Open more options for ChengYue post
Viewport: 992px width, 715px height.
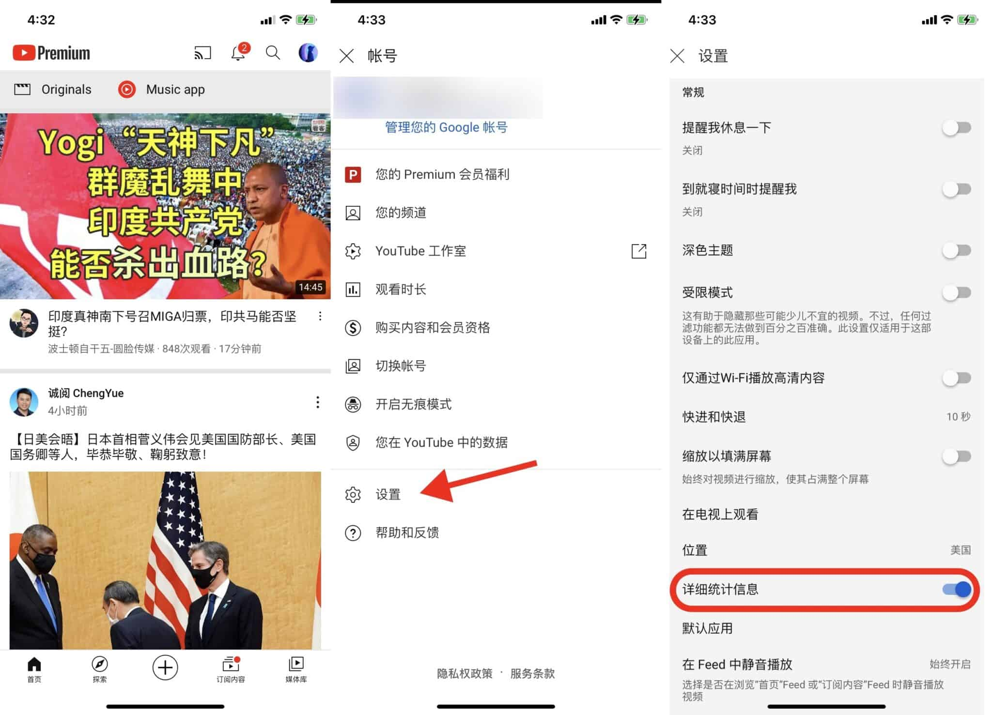tap(318, 402)
